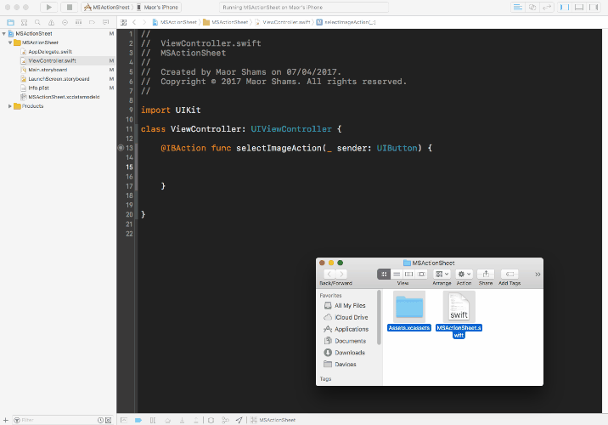Open the Symbol navigator tab
This screenshot has width=608, height=425.
pyautogui.click(x=24, y=22)
